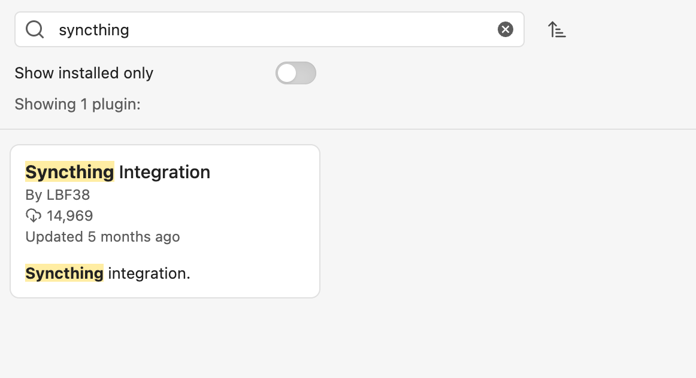The width and height of the screenshot is (696, 378).
Task: Click 'Updated 5 months ago' text
Action: point(102,236)
